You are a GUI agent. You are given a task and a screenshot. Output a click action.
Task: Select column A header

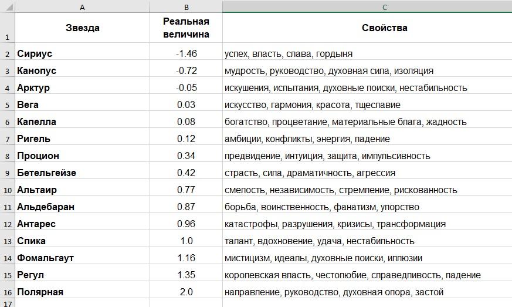[82, 7]
